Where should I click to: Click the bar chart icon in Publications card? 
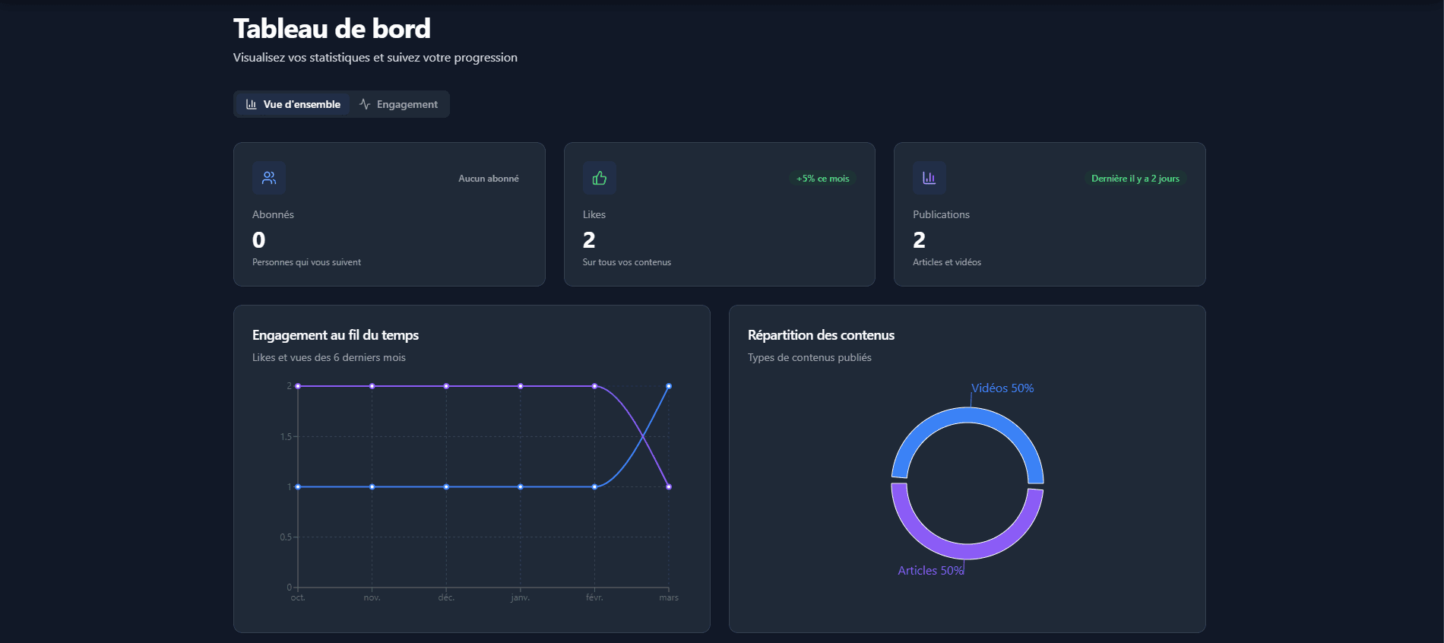(929, 178)
